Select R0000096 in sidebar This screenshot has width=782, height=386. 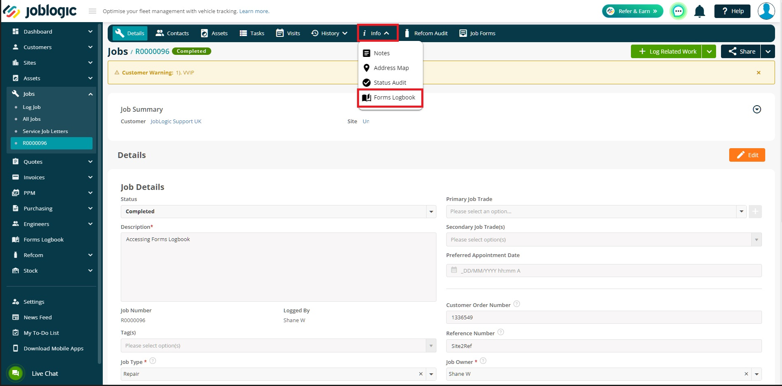(52, 143)
